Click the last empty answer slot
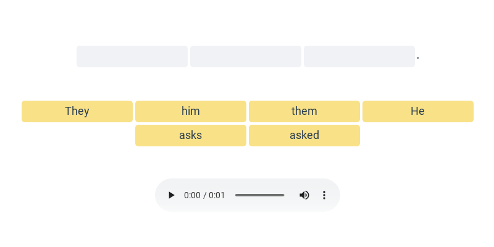The width and height of the screenshot is (494, 247). click(x=359, y=56)
